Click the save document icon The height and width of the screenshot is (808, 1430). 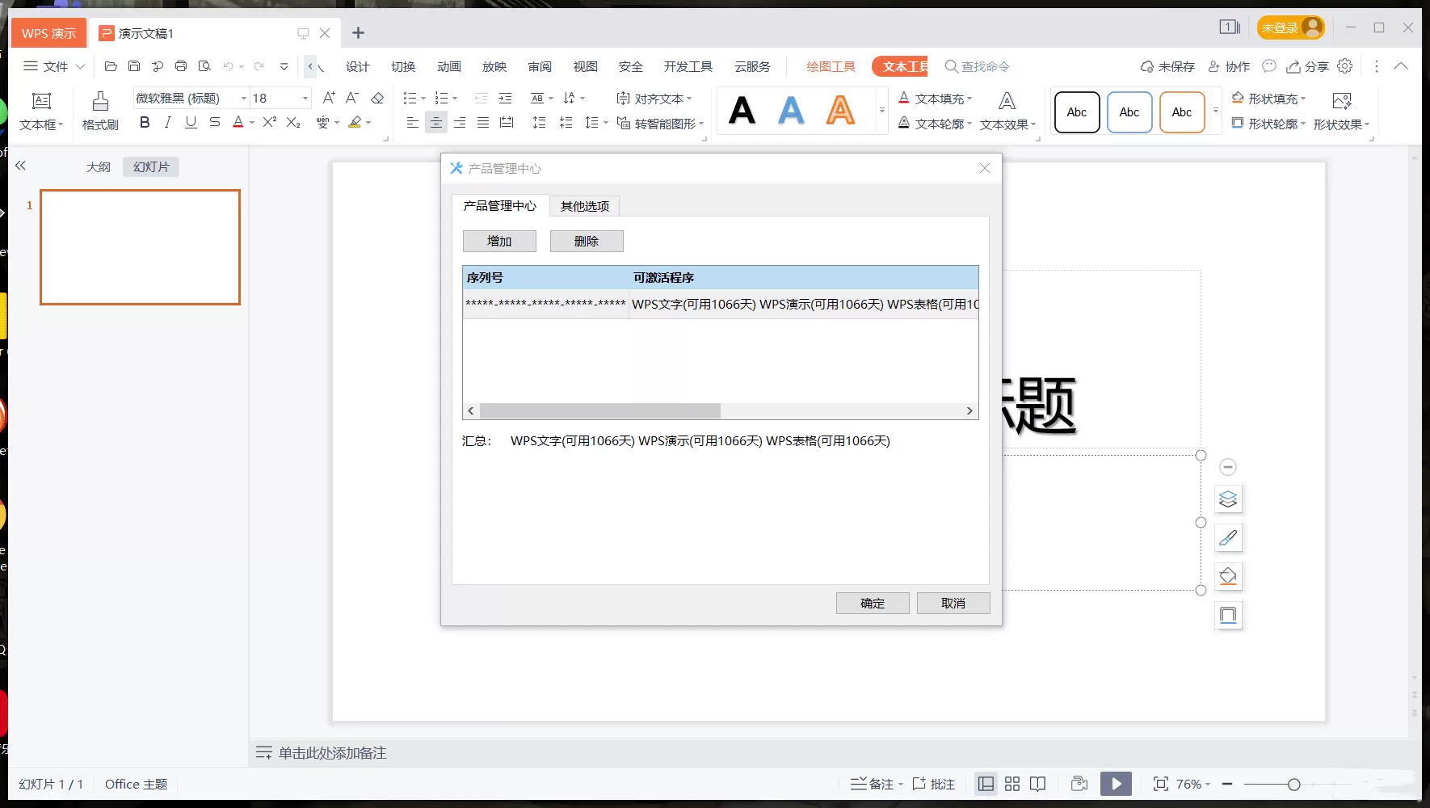[x=134, y=66]
